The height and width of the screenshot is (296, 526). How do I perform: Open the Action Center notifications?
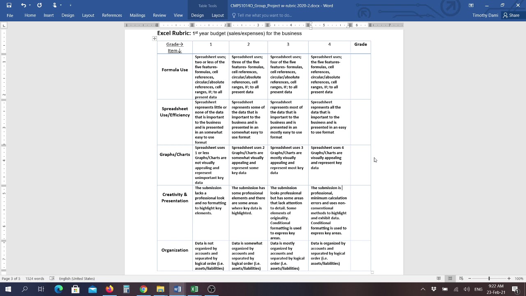point(515,289)
